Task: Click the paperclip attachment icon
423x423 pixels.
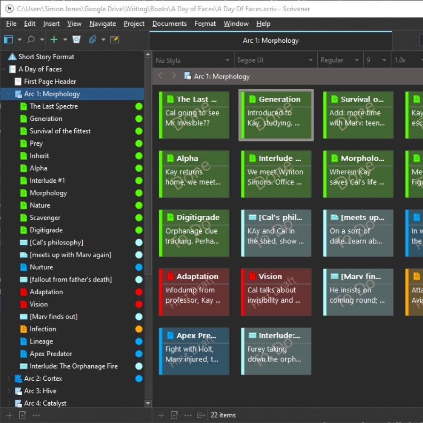Action: click(x=92, y=39)
